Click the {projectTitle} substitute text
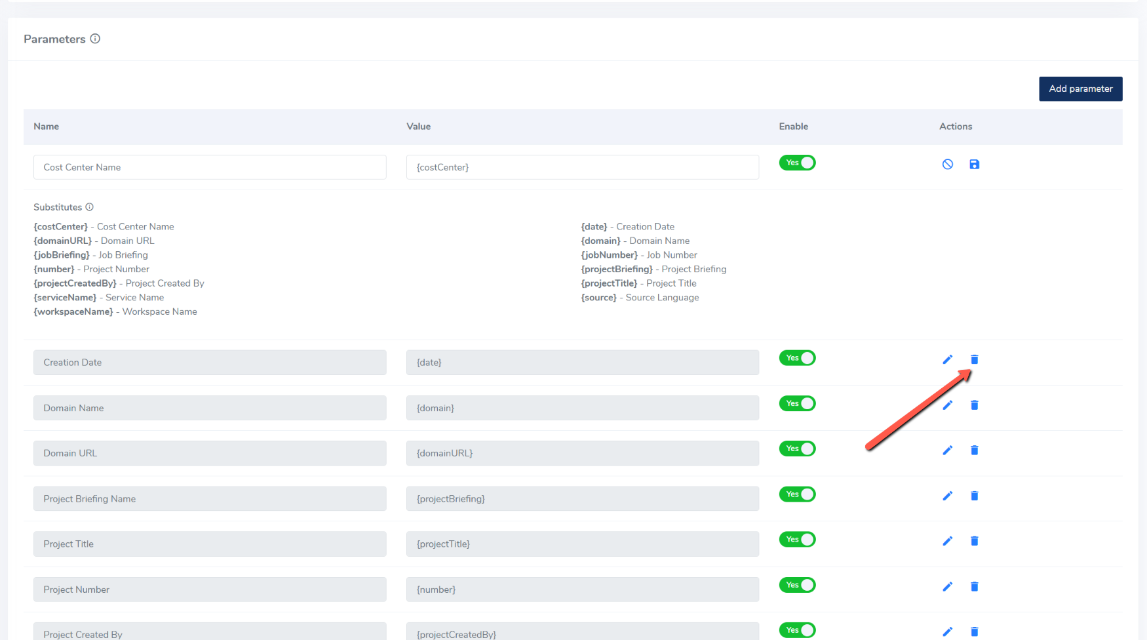This screenshot has width=1147, height=640. [638, 283]
